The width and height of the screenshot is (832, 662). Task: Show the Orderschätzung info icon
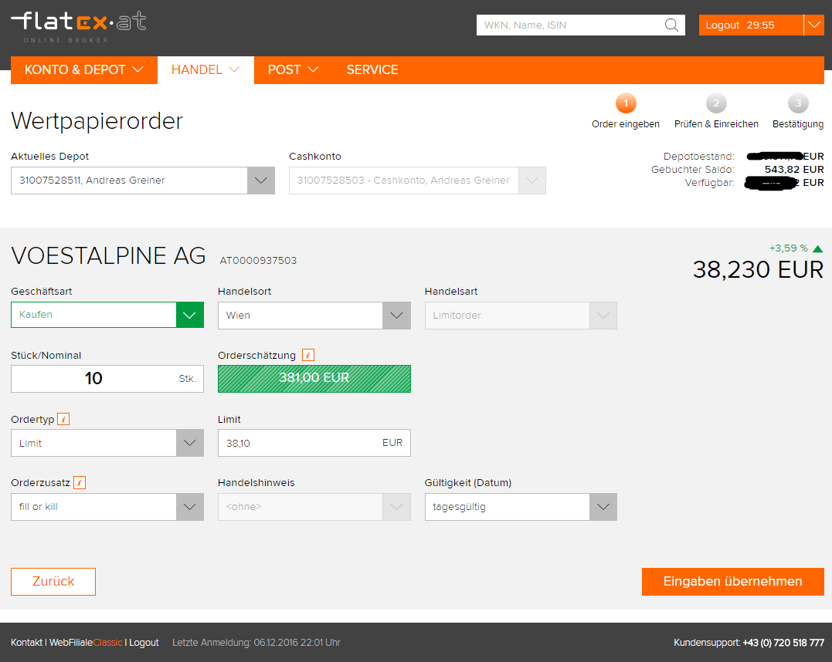[308, 355]
